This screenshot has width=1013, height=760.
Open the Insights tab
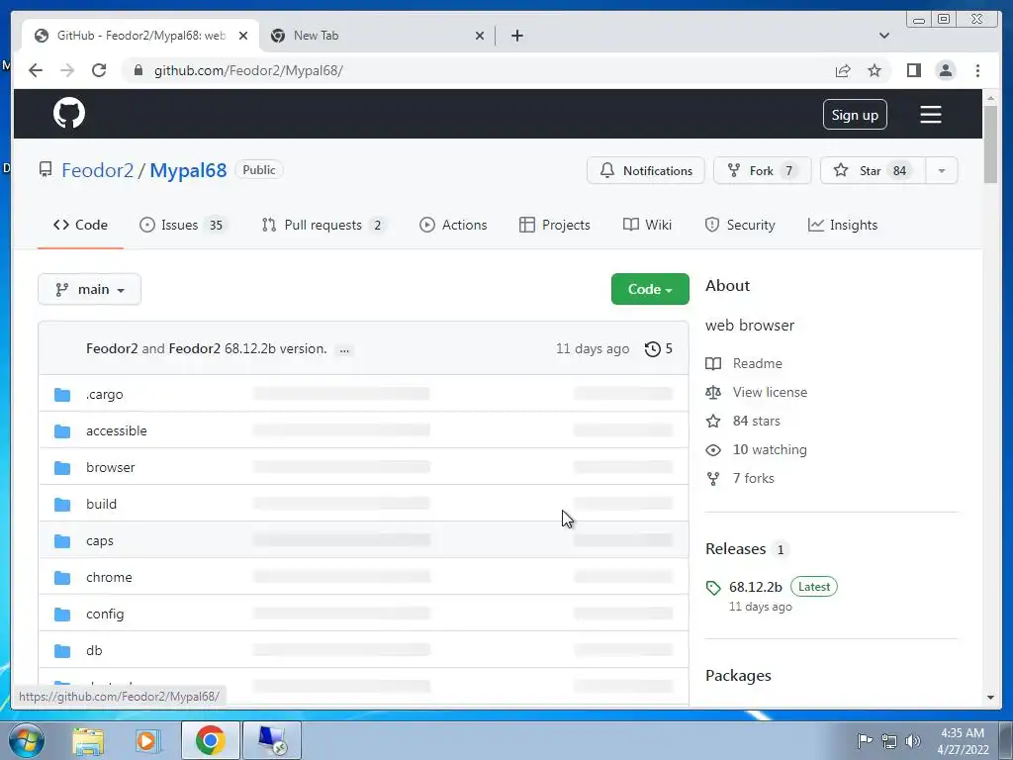843,225
